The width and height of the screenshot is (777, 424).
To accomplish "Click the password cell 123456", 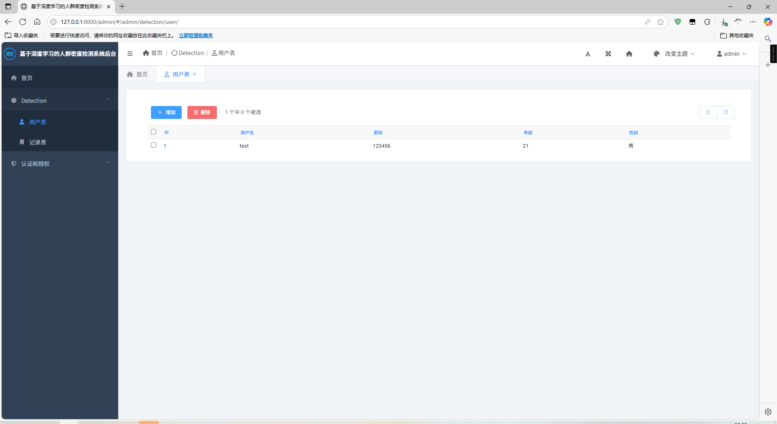I will [x=382, y=146].
